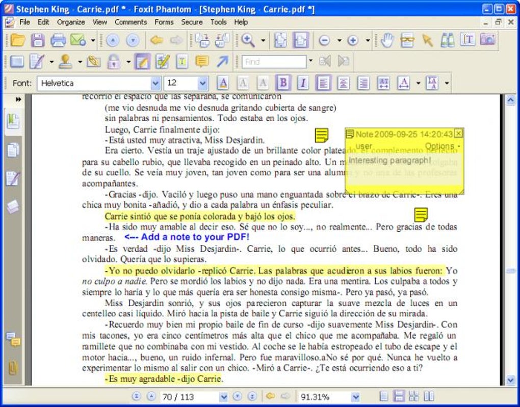Go to previous view yellow arrow
Viewport: 520px width, 407px height.
tap(157, 40)
